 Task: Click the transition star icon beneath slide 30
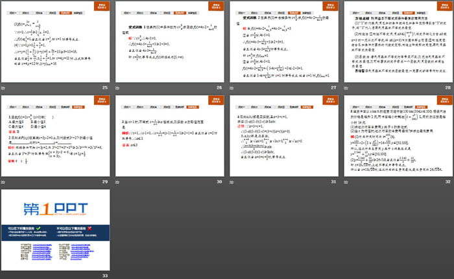(x=119, y=181)
